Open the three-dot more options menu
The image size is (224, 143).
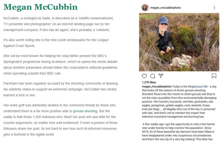point(214,8)
